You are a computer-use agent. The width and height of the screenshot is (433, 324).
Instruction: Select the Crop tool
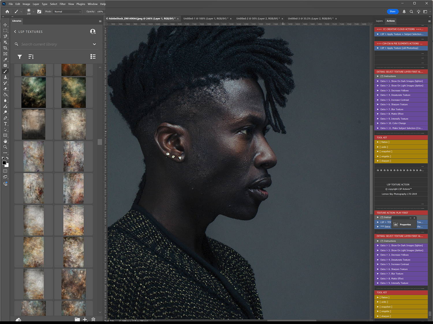coord(5,48)
